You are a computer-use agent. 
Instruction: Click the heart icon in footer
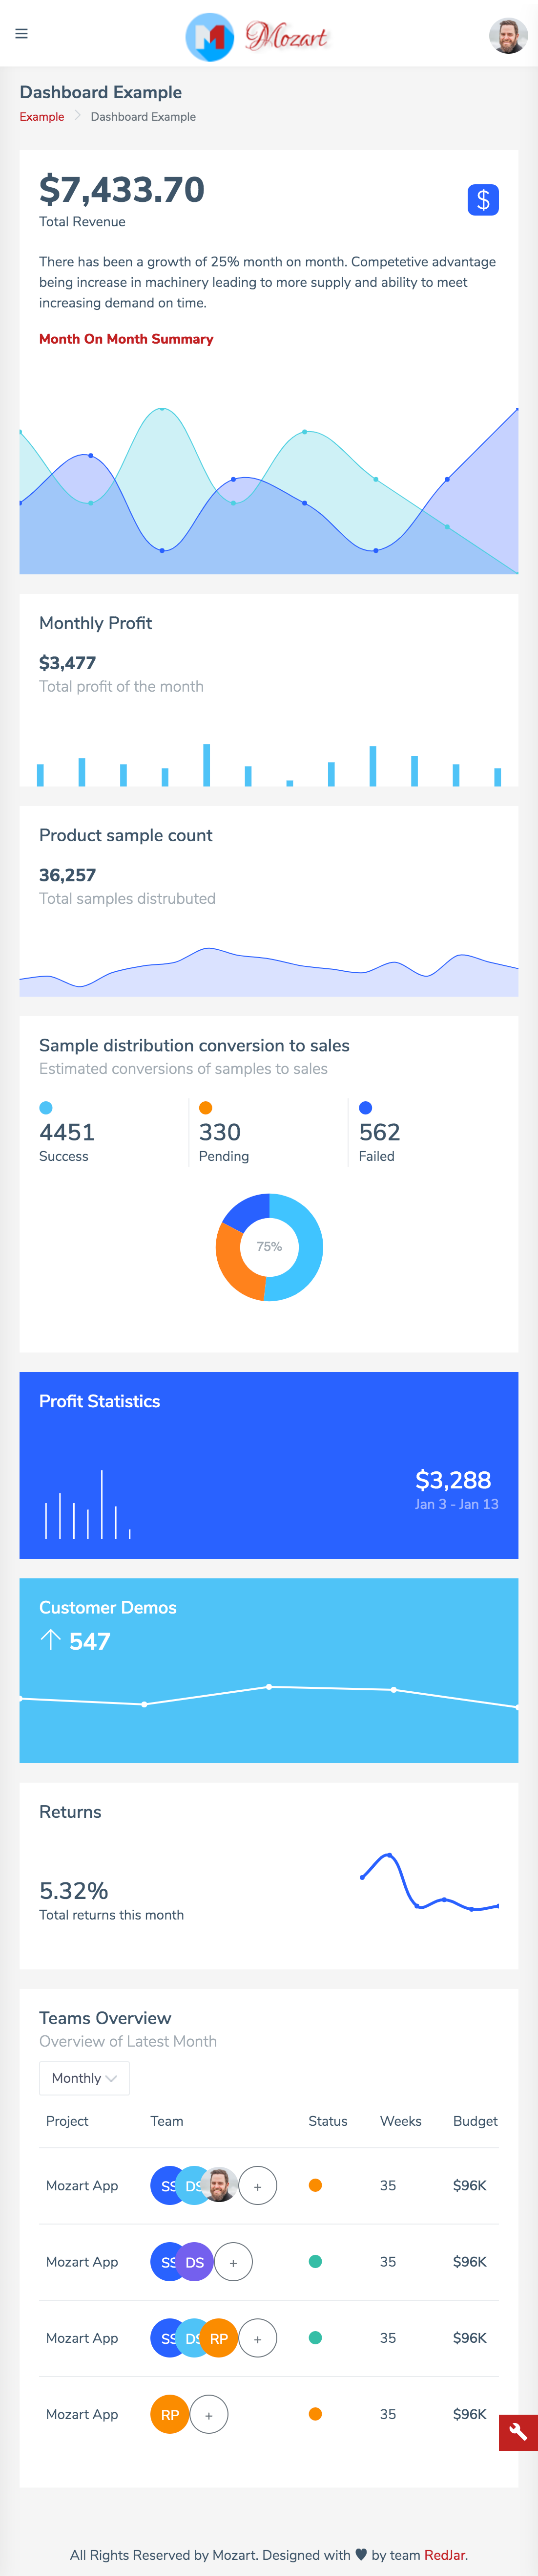coord(361,2554)
